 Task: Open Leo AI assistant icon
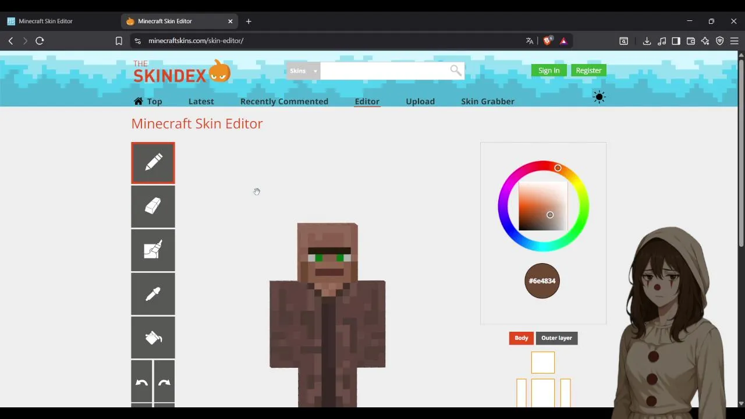705,41
